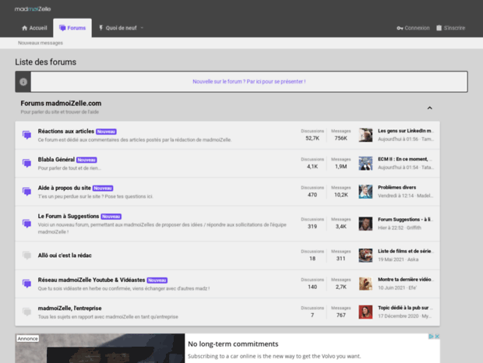Click the S'inscrire registration link
Image resolution: width=483 pixels, height=363 pixels.
(450, 28)
